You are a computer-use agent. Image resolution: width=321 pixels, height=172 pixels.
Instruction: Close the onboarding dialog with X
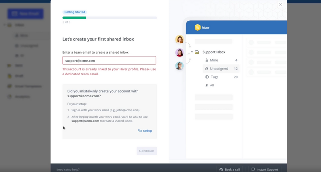click(x=280, y=4)
